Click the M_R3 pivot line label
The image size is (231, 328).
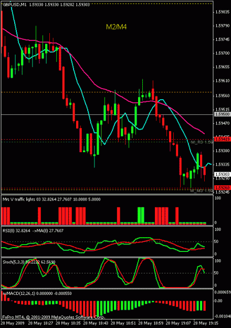202,142
